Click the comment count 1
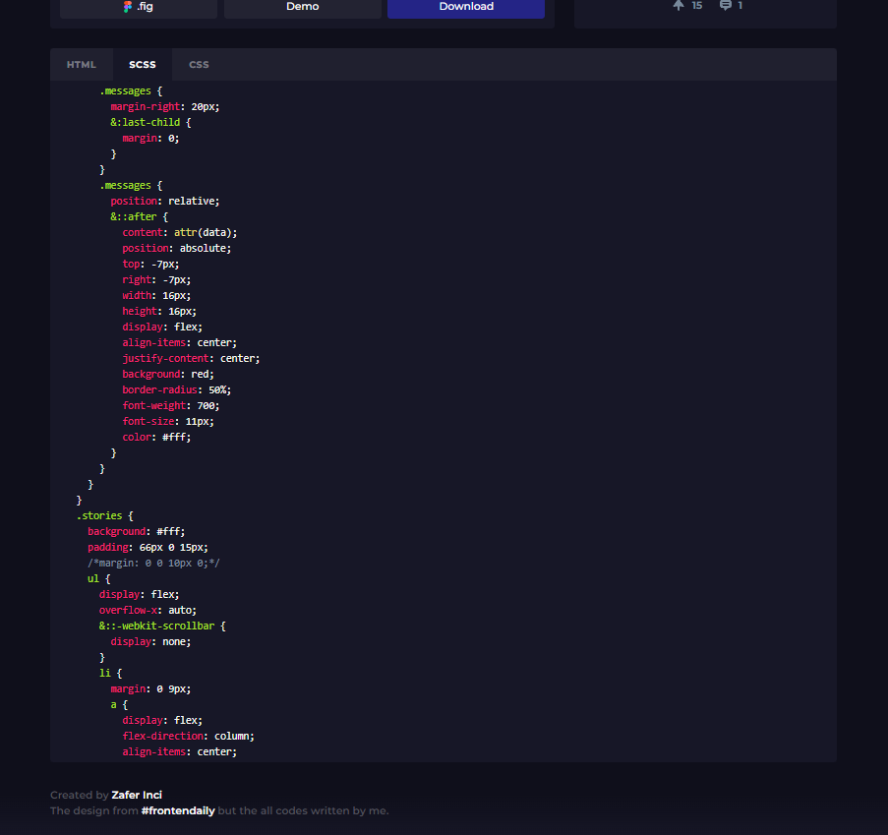Viewport: 888px width, 835px height. 740,6
